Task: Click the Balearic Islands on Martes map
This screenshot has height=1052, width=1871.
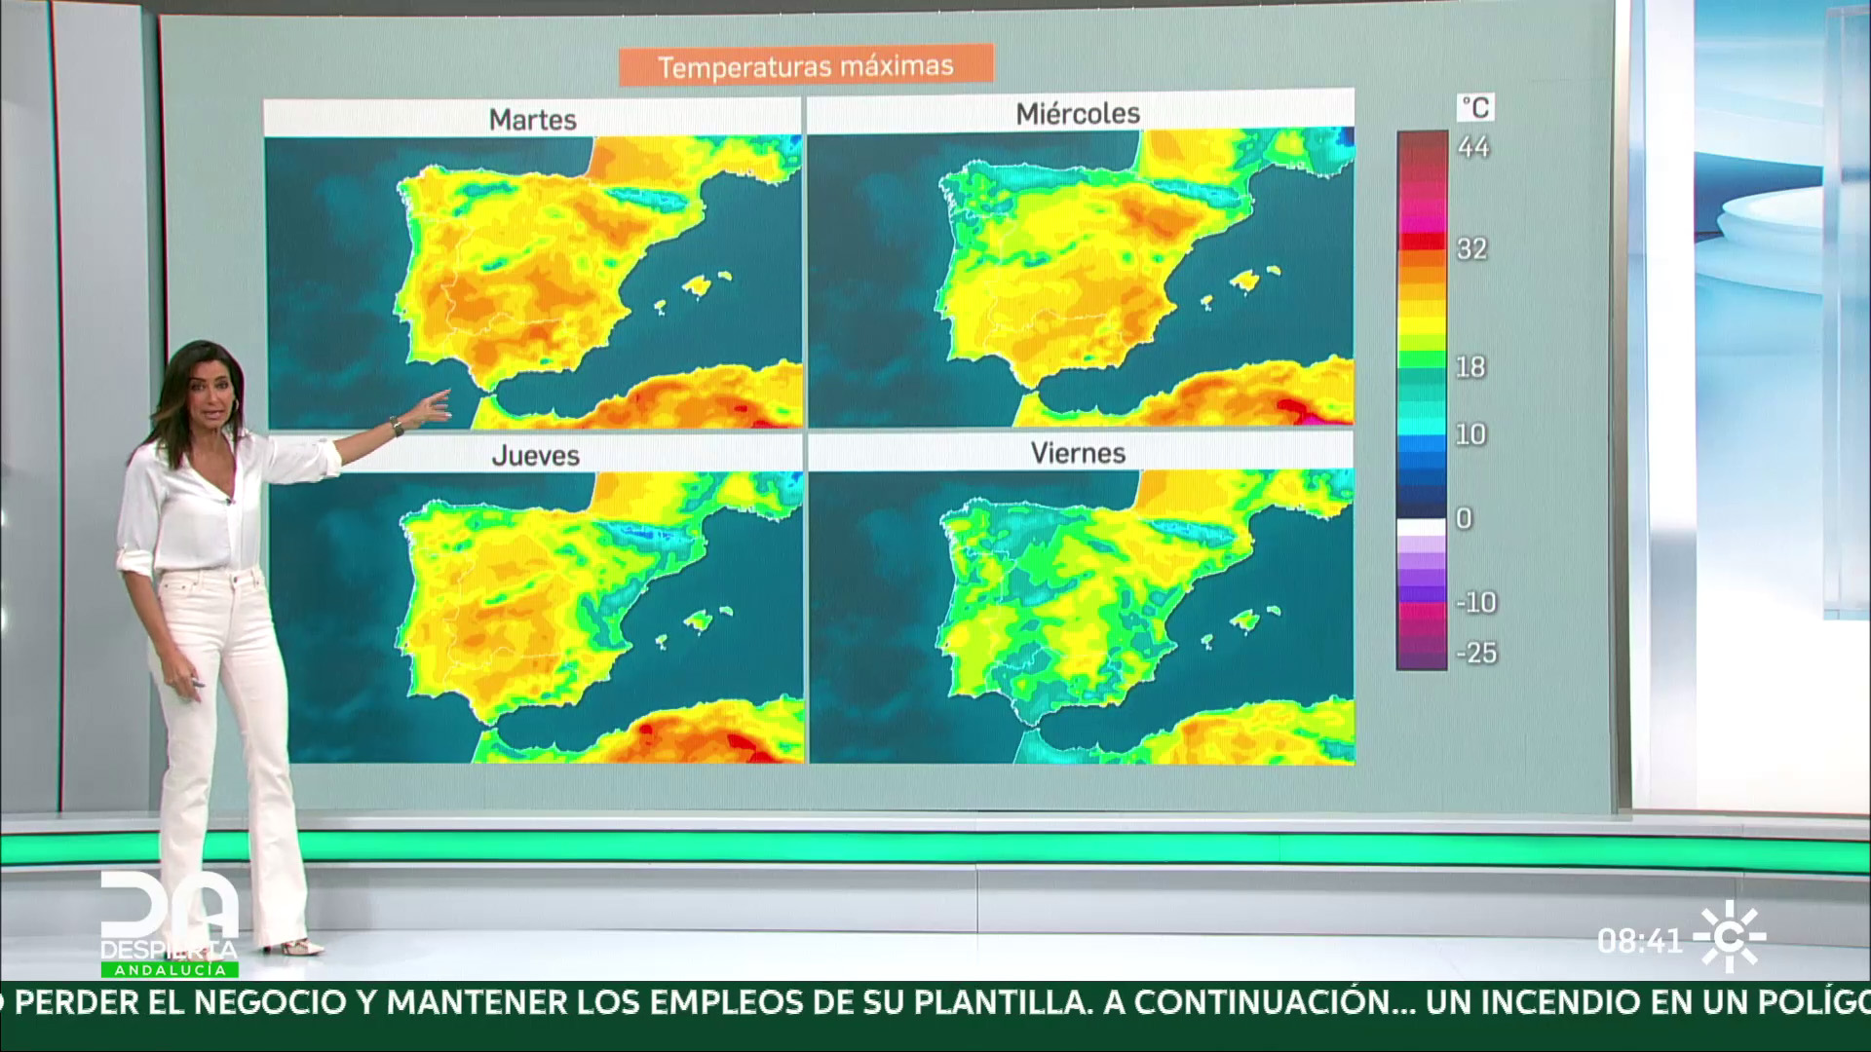Action: tap(696, 285)
